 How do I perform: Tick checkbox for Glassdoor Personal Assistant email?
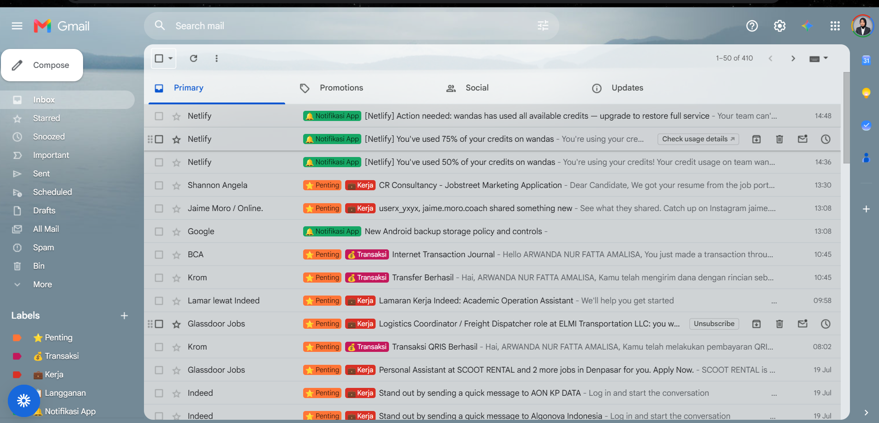point(159,370)
